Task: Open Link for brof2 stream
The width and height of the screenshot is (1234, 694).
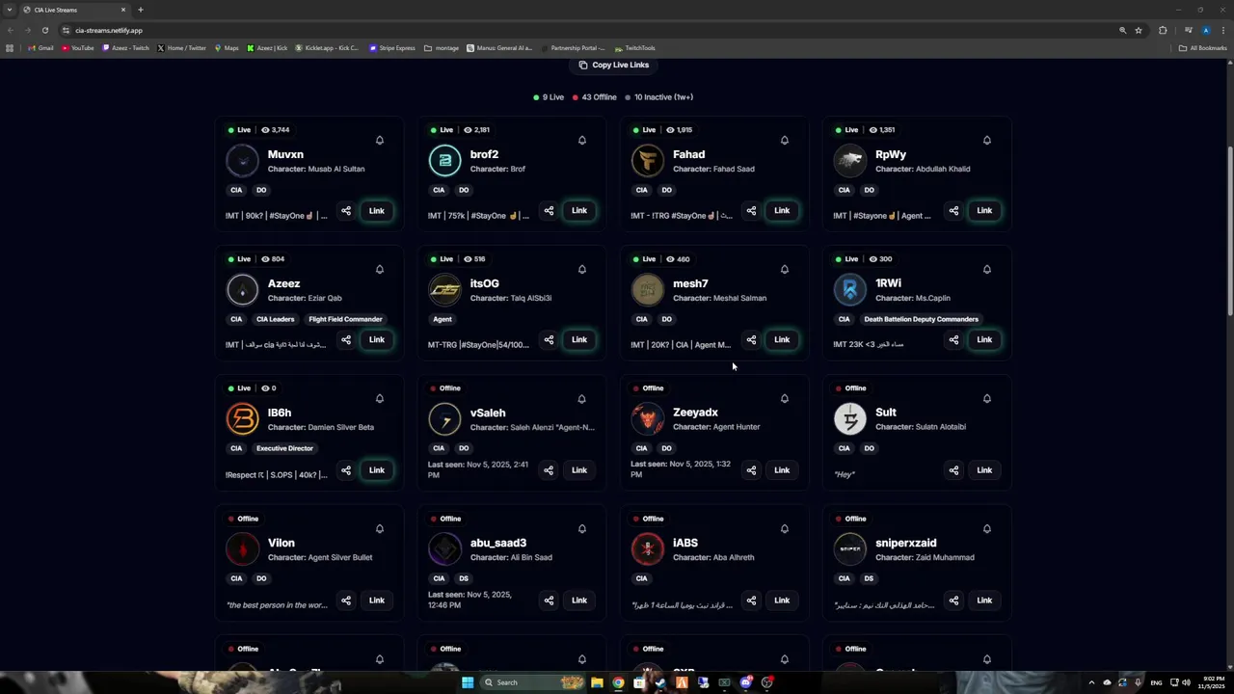Action: pyautogui.click(x=579, y=211)
